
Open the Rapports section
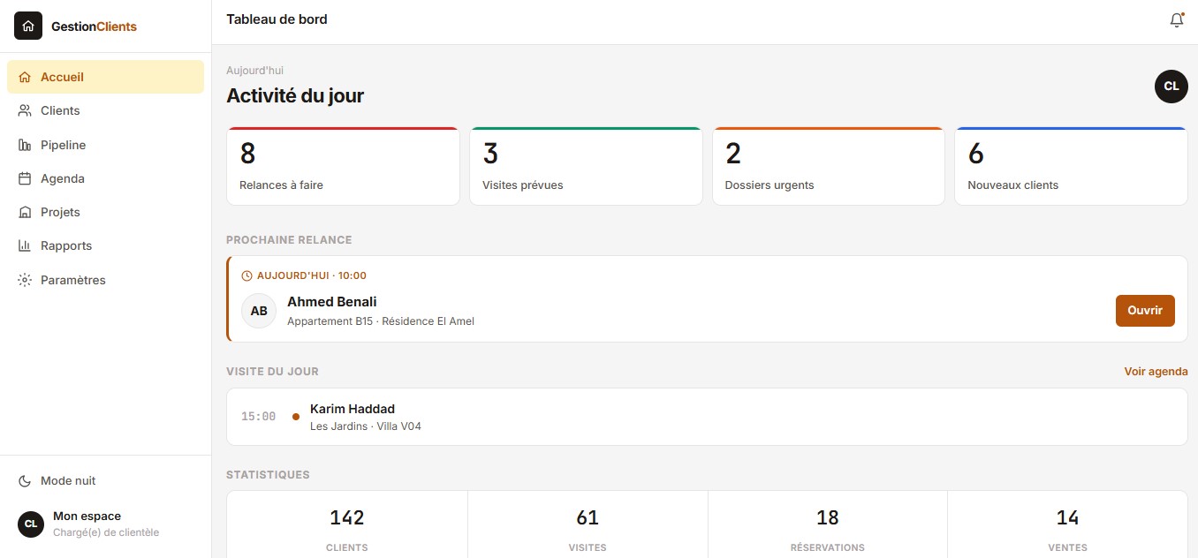105,245
